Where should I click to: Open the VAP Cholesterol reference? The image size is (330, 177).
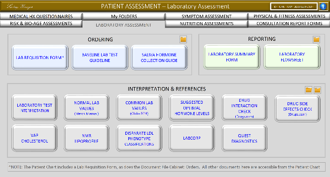click(x=35, y=138)
